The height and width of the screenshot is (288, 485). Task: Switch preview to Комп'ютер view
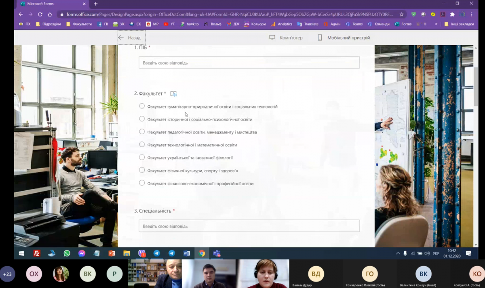(x=286, y=38)
